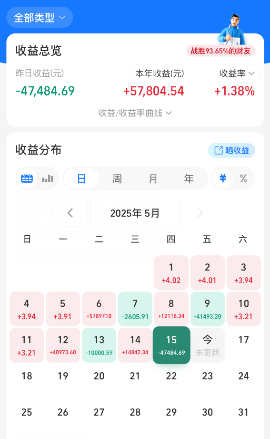Open the 收益率 dropdown
Screen dimensions: 270x439
tap(237, 73)
